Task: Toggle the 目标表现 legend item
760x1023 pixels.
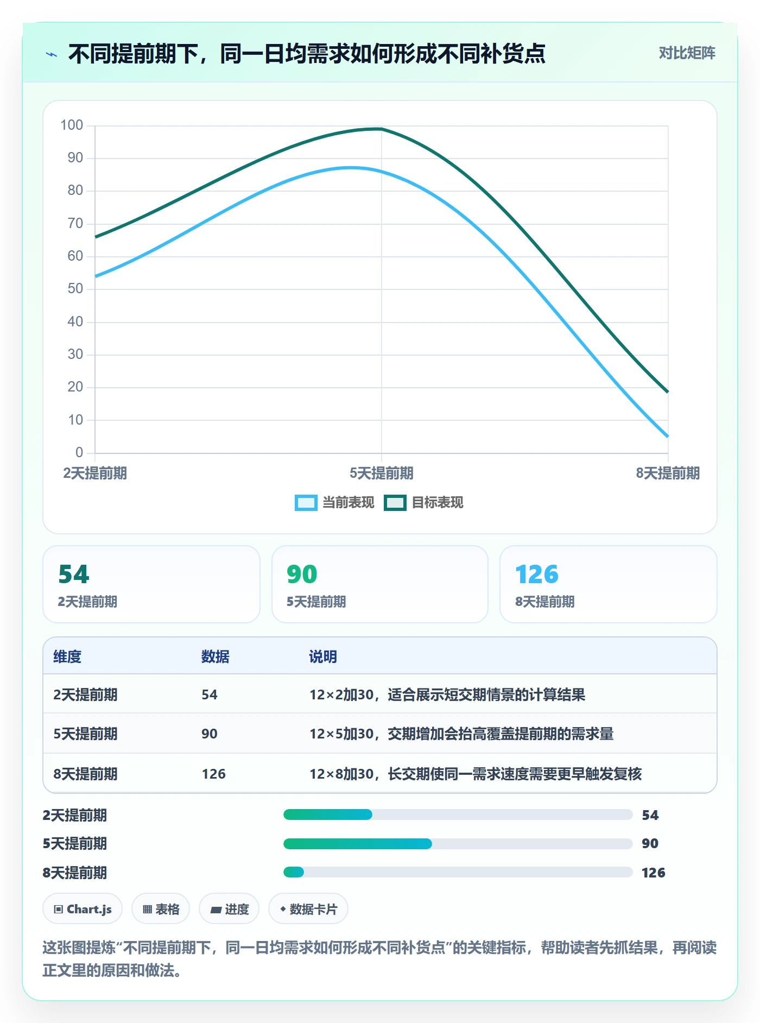Action: (423, 503)
